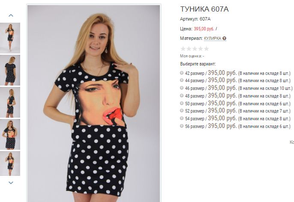
Task: Open the fourth thumbnail with hands on hips
Action: pos(10,134)
